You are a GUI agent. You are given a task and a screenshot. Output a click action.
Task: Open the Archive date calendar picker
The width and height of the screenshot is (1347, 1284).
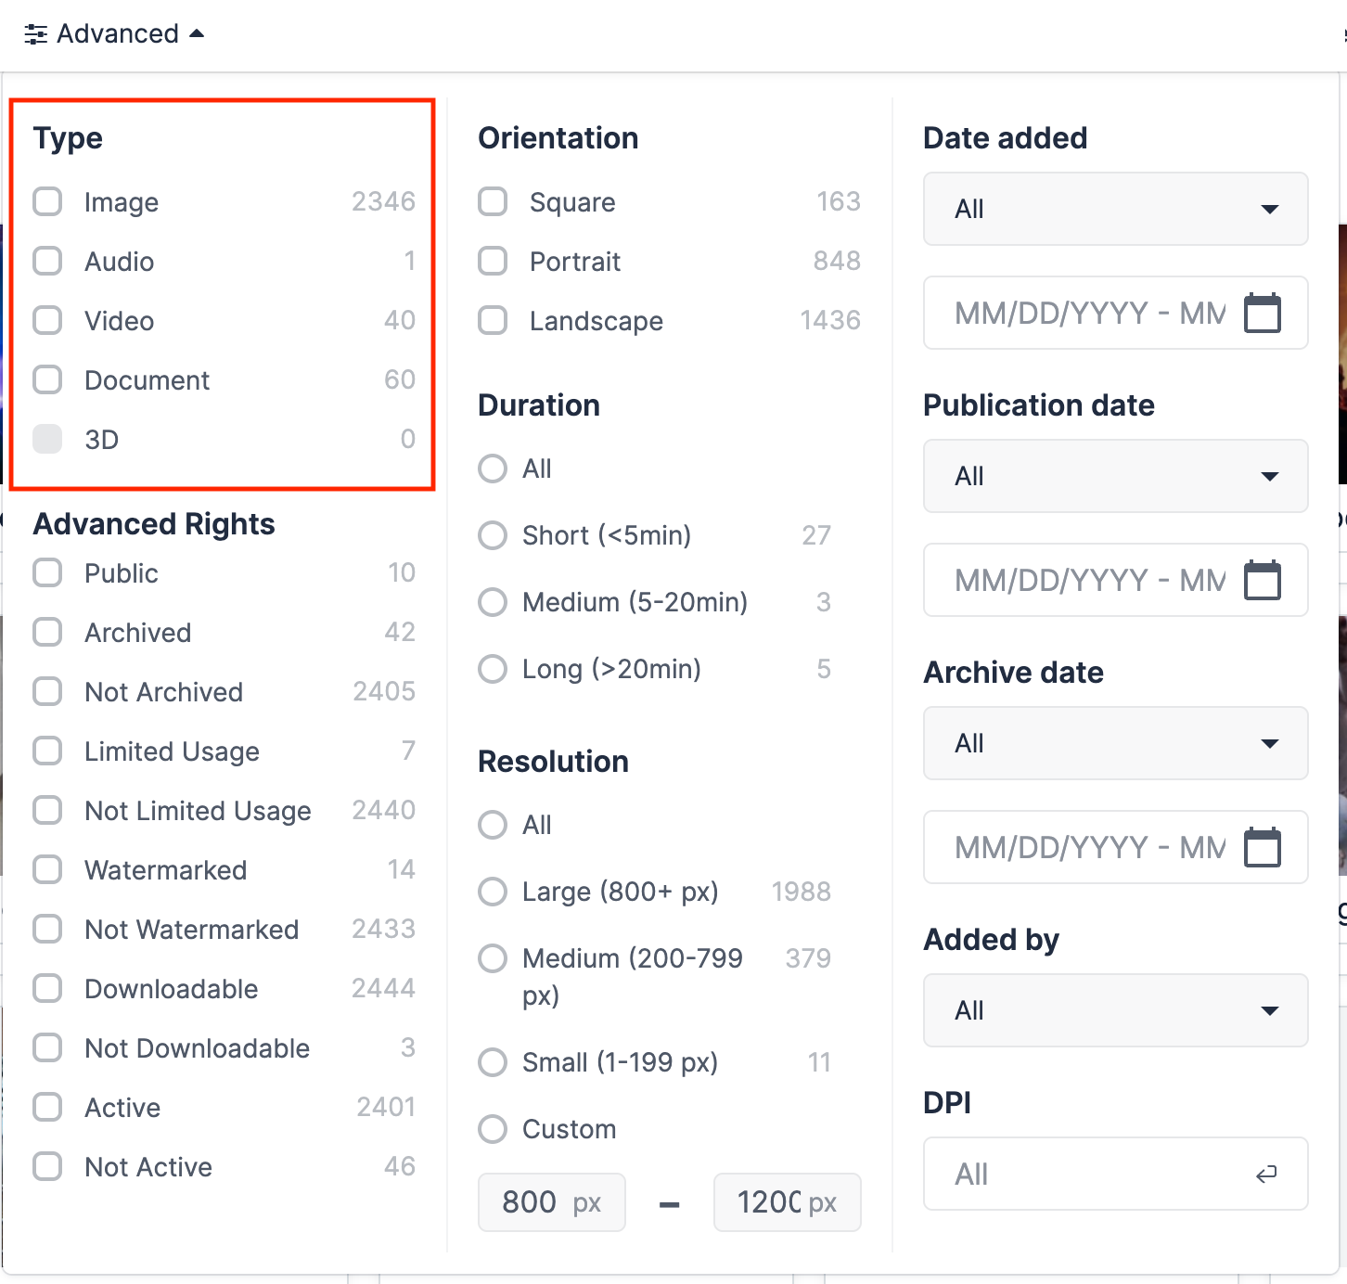pos(1263,847)
